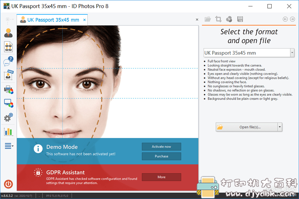Click the crop step icon
Viewport: 299px width, 199px height.
[218, 19]
